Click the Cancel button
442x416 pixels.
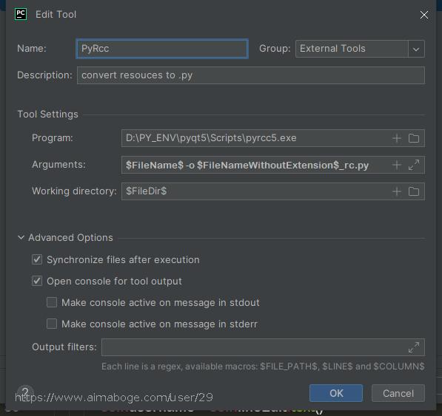398,393
